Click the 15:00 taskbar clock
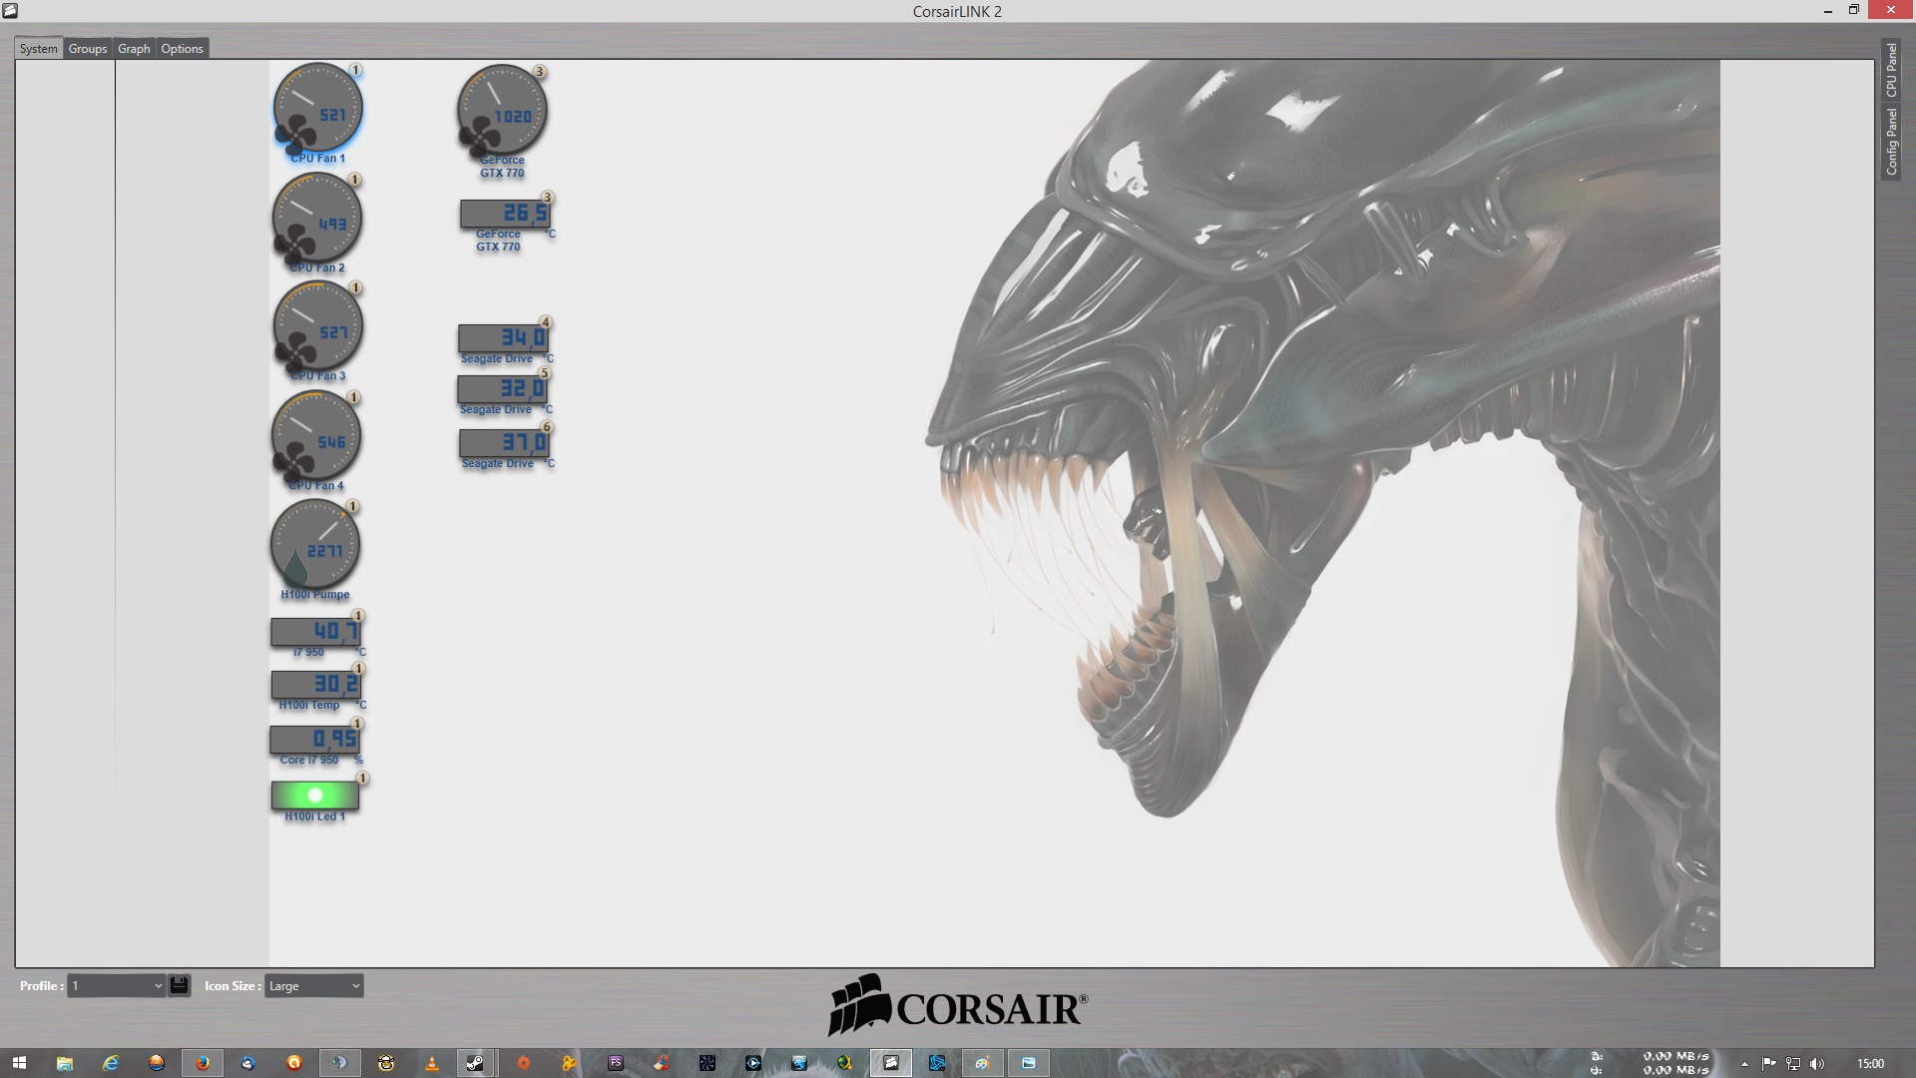This screenshot has width=1916, height=1078. tap(1871, 1064)
